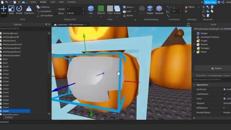Toggle the CastShadow checkbox
The image size is (231, 130).
tap(225, 94)
